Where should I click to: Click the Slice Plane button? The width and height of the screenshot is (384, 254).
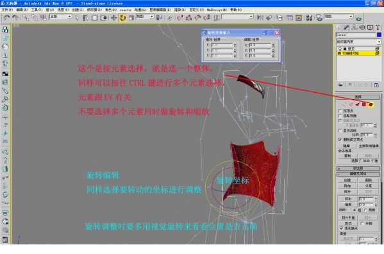pyautogui.click(x=348, y=218)
